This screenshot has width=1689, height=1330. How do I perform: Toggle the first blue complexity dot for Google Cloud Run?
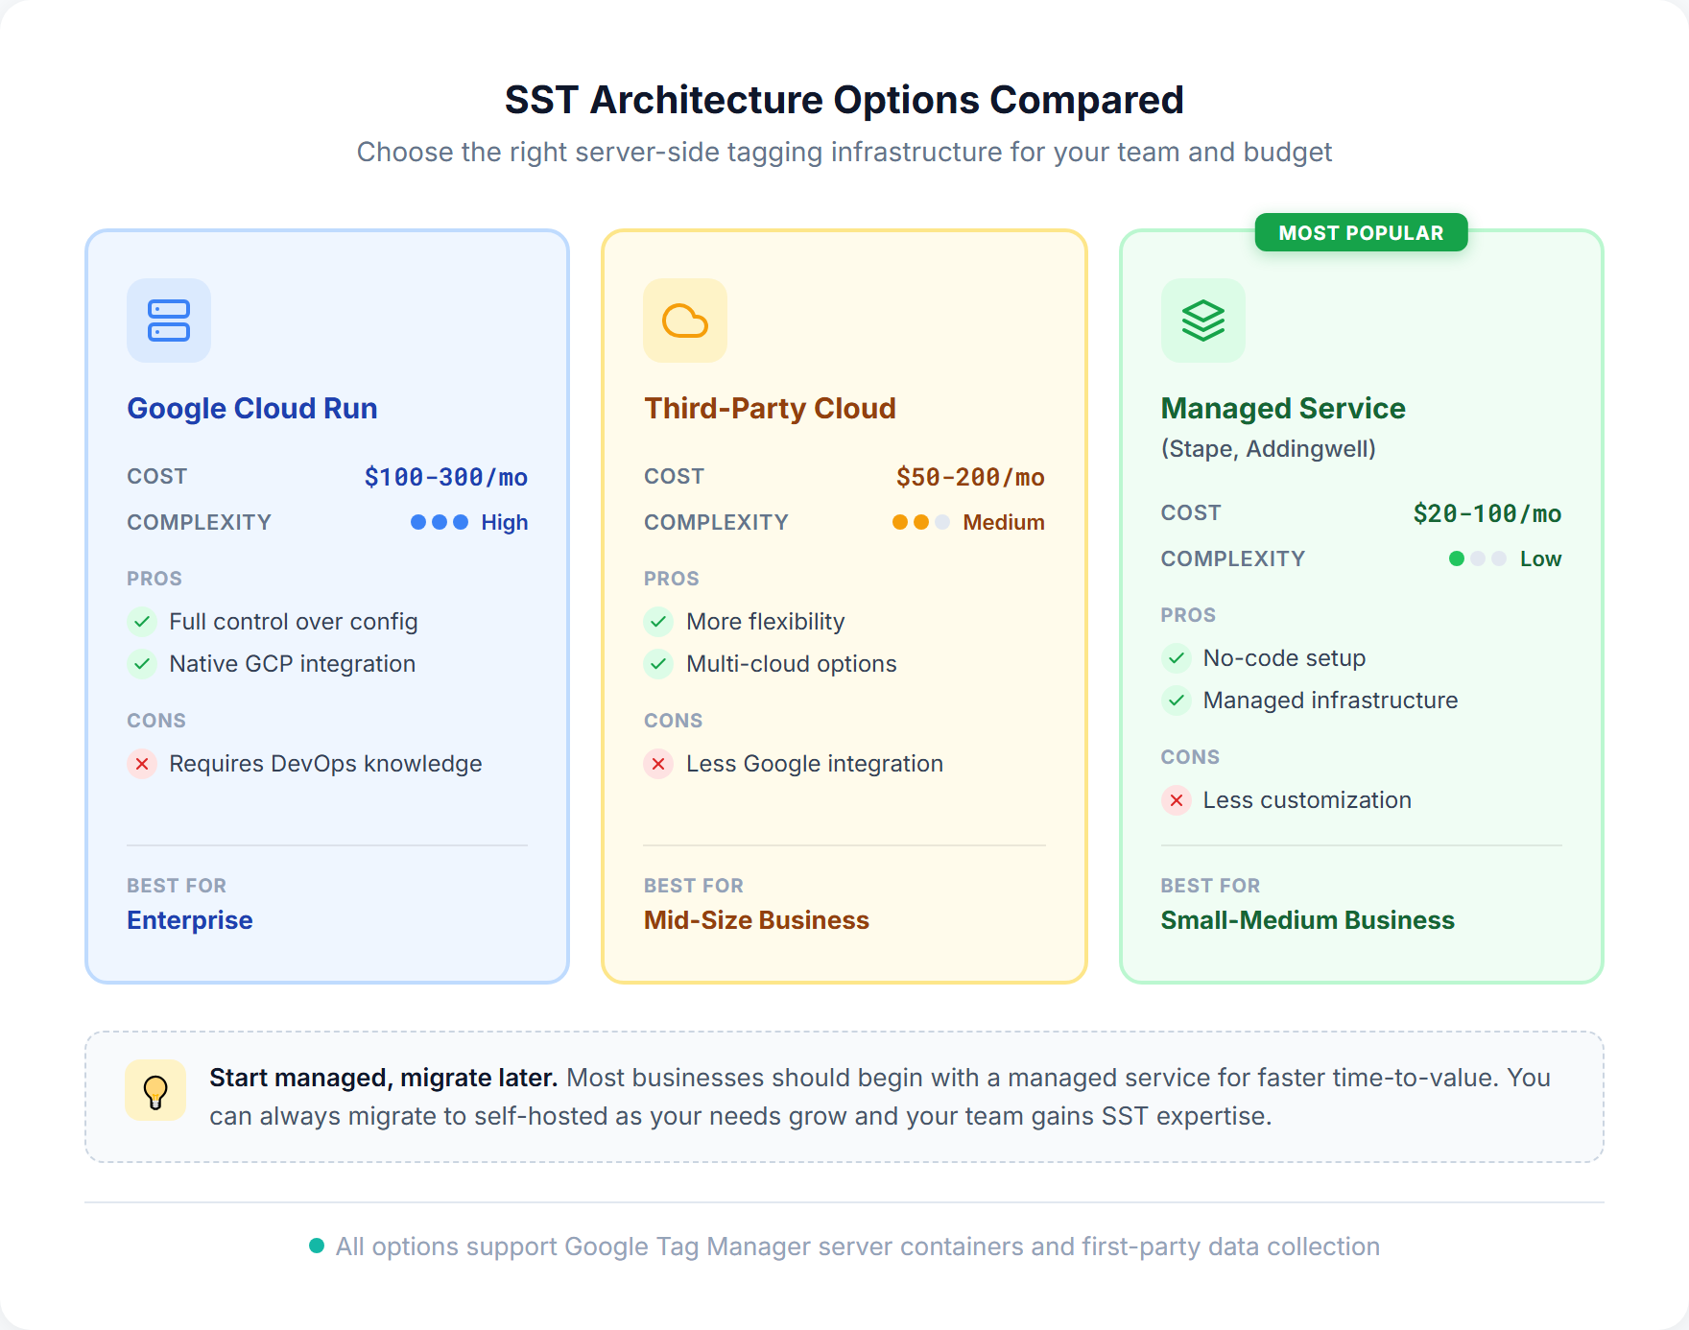(x=416, y=522)
